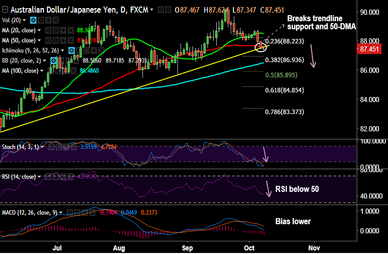Viewport: 388px width, 254px height.
Task: Open RSI (14, close) settings gear
Action: click(56, 177)
